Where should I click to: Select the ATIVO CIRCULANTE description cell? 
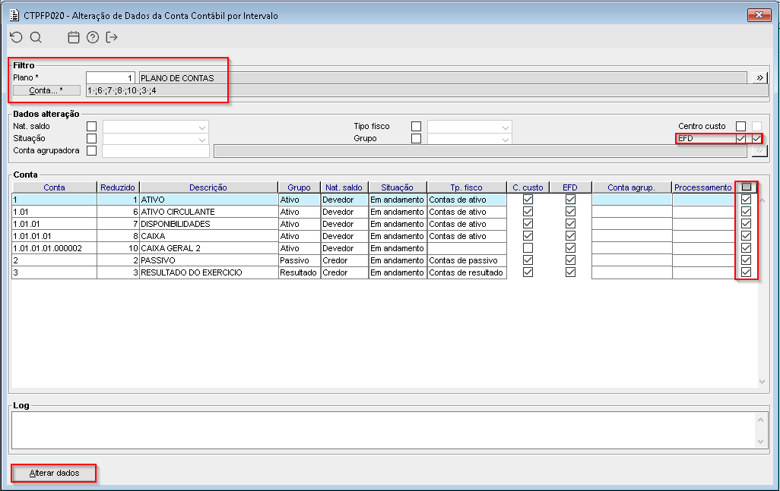(208, 212)
